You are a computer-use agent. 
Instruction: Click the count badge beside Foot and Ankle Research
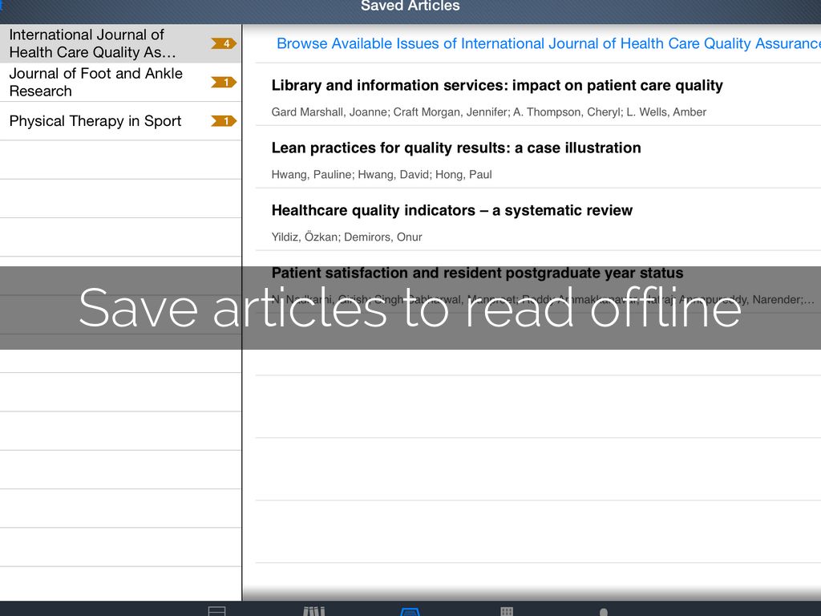click(224, 82)
